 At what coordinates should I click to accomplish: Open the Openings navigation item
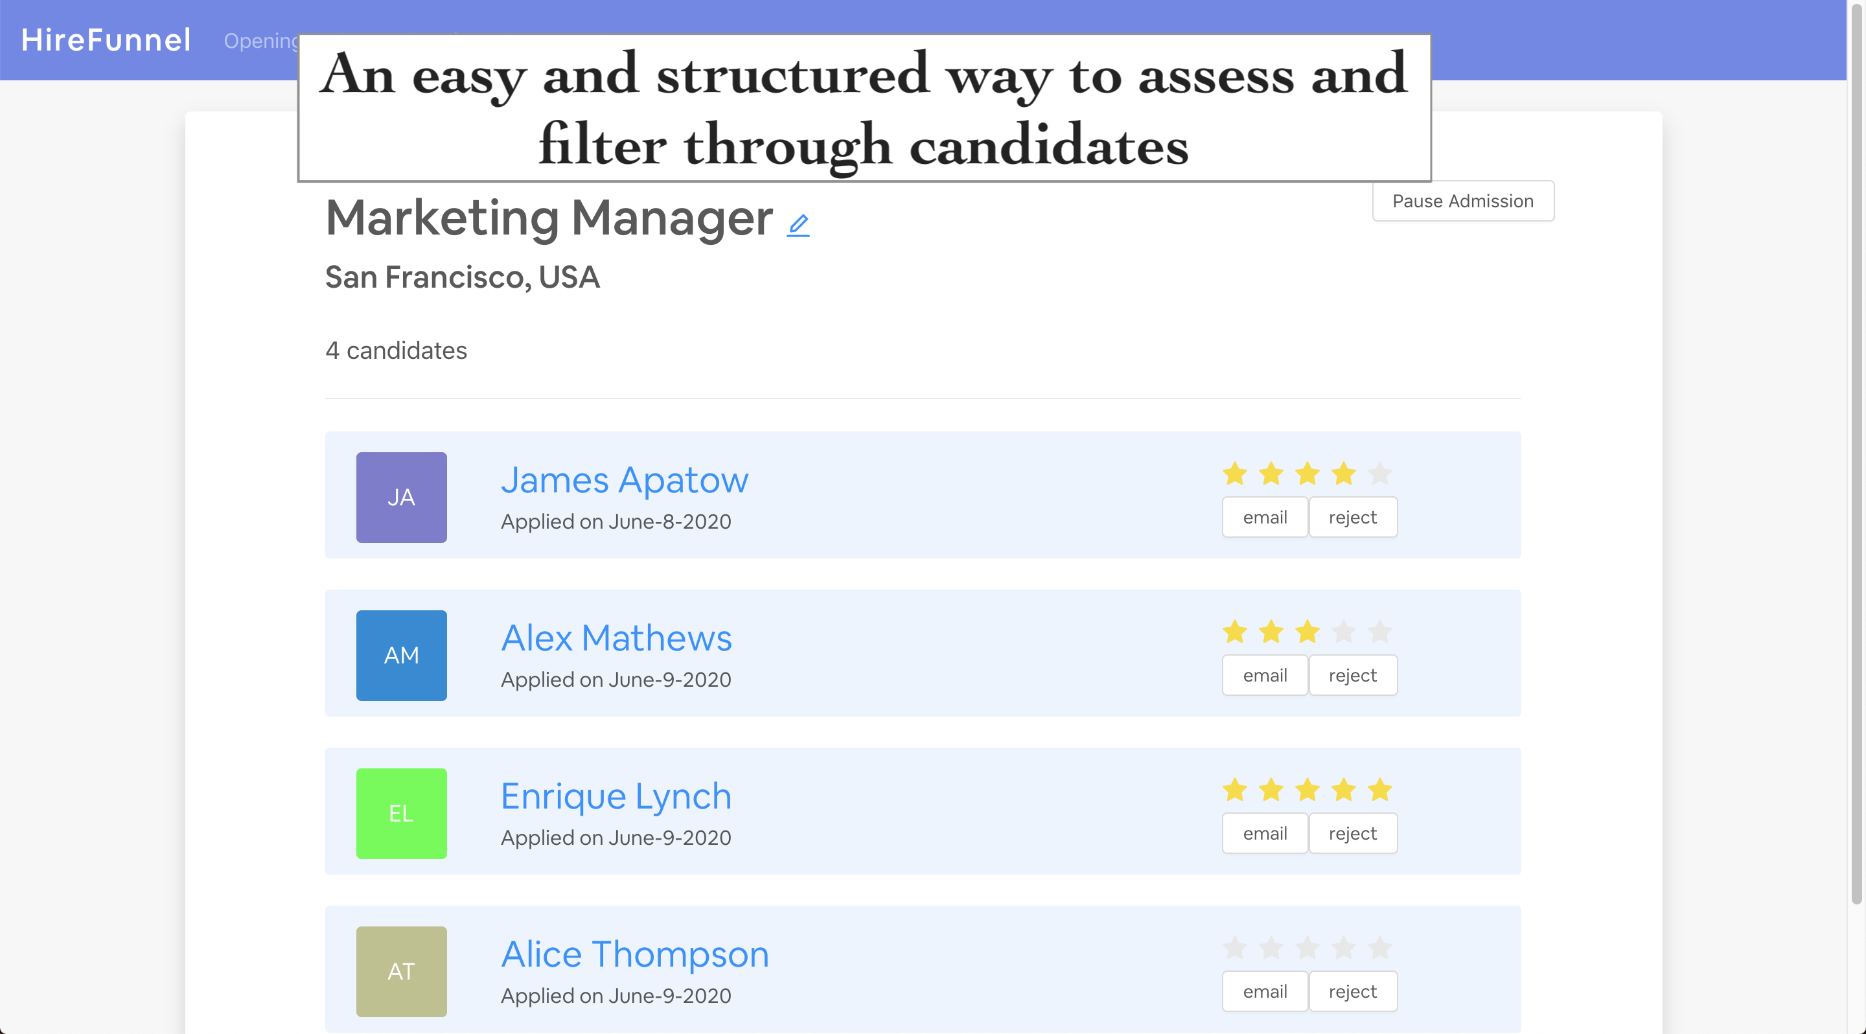click(x=260, y=41)
